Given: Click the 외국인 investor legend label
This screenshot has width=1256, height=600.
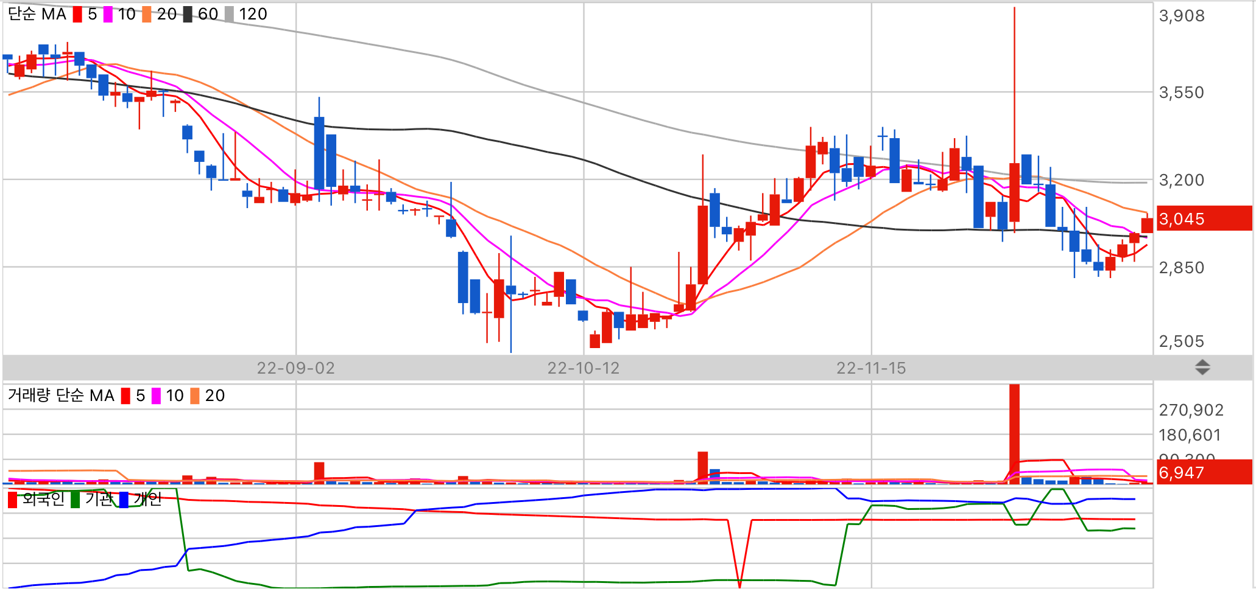Looking at the screenshot, I should click(x=43, y=500).
